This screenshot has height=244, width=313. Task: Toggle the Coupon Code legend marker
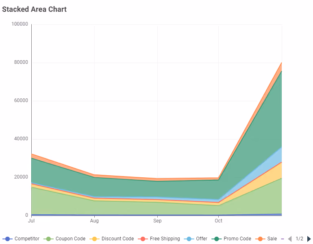pyautogui.click(x=48, y=239)
